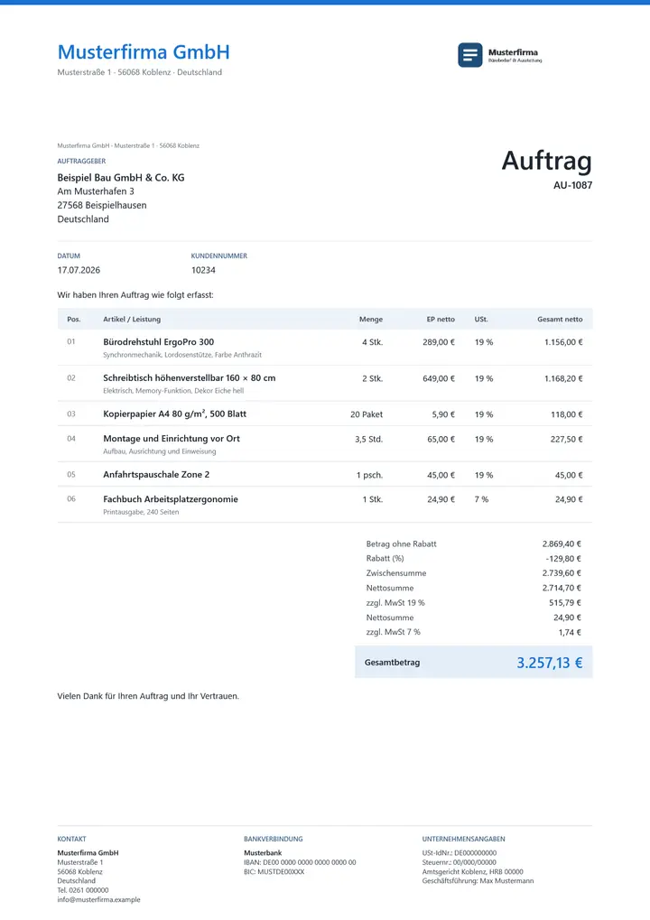This screenshot has width=650, height=920.
Task: Click total 1.168,20 €
Action: click(x=563, y=379)
